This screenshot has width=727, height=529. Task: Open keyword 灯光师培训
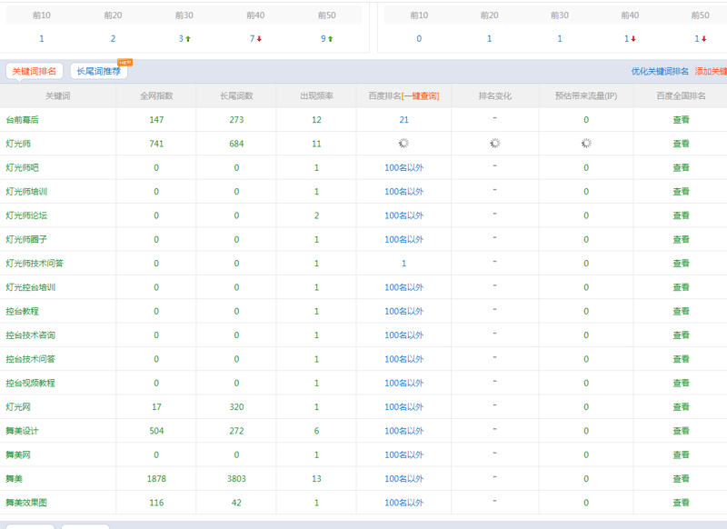(26, 192)
